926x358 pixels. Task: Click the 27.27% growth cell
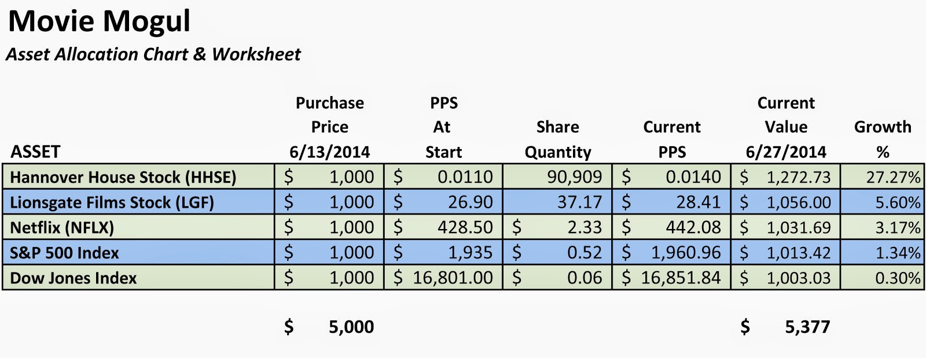pyautogui.click(x=882, y=176)
